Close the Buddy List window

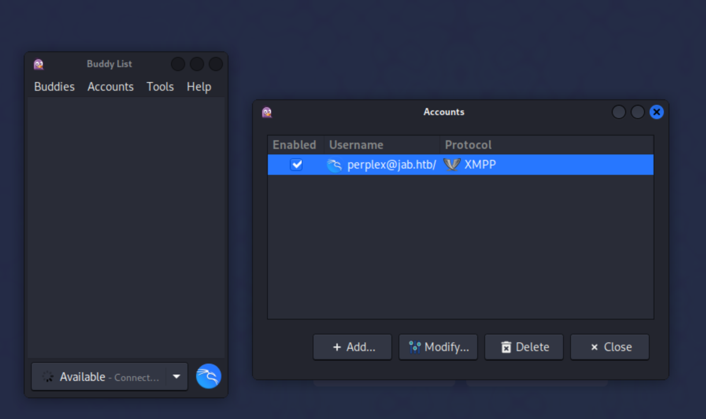pos(216,64)
